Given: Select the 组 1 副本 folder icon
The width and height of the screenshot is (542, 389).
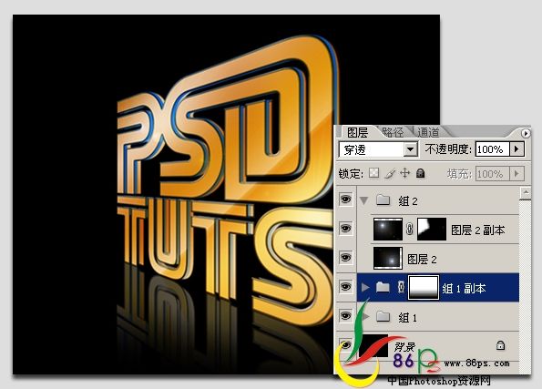Looking at the screenshot, I should pos(383,287).
